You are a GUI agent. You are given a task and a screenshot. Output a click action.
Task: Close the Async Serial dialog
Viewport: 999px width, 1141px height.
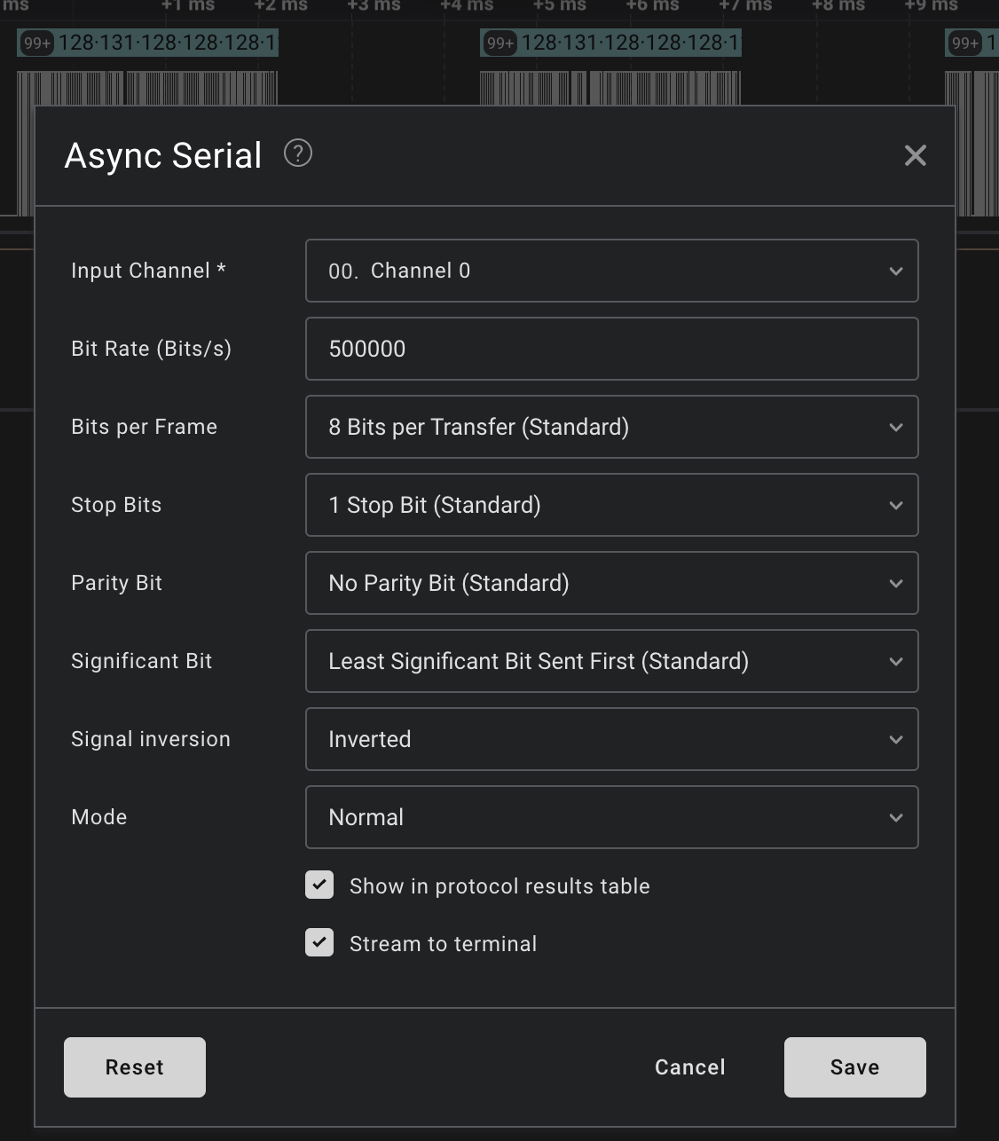(x=915, y=156)
